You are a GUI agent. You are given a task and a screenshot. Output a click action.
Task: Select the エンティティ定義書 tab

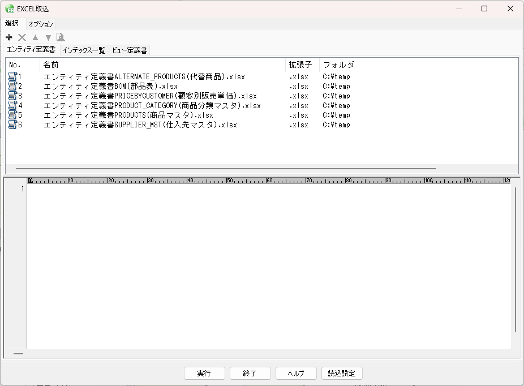click(x=32, y=49)
